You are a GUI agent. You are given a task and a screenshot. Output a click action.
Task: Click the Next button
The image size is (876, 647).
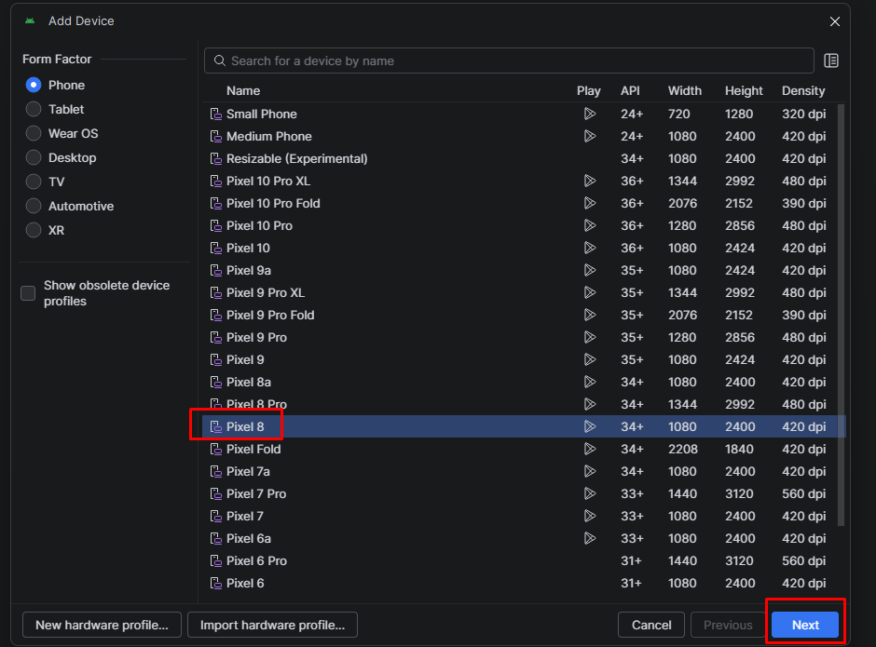tap(804, 625)
